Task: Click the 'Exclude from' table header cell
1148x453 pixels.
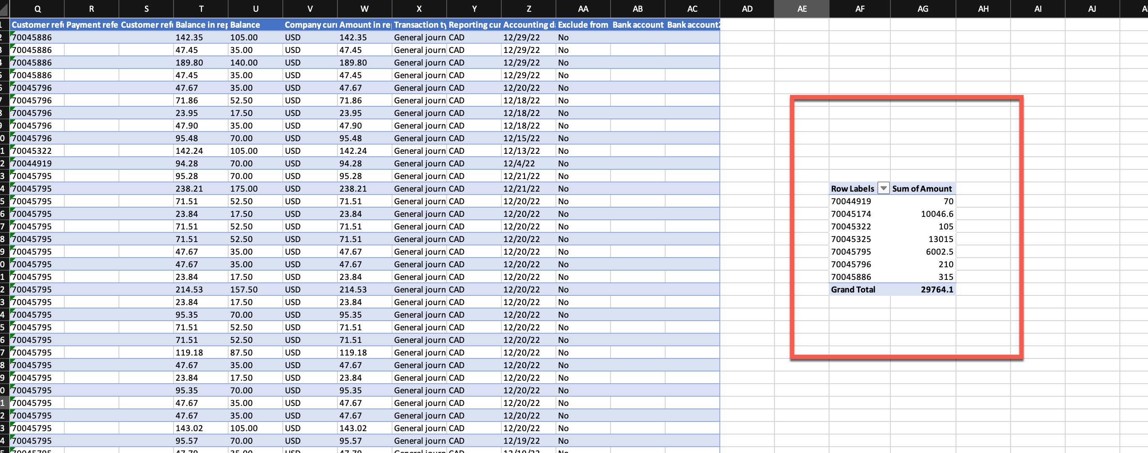Action: 583,25
